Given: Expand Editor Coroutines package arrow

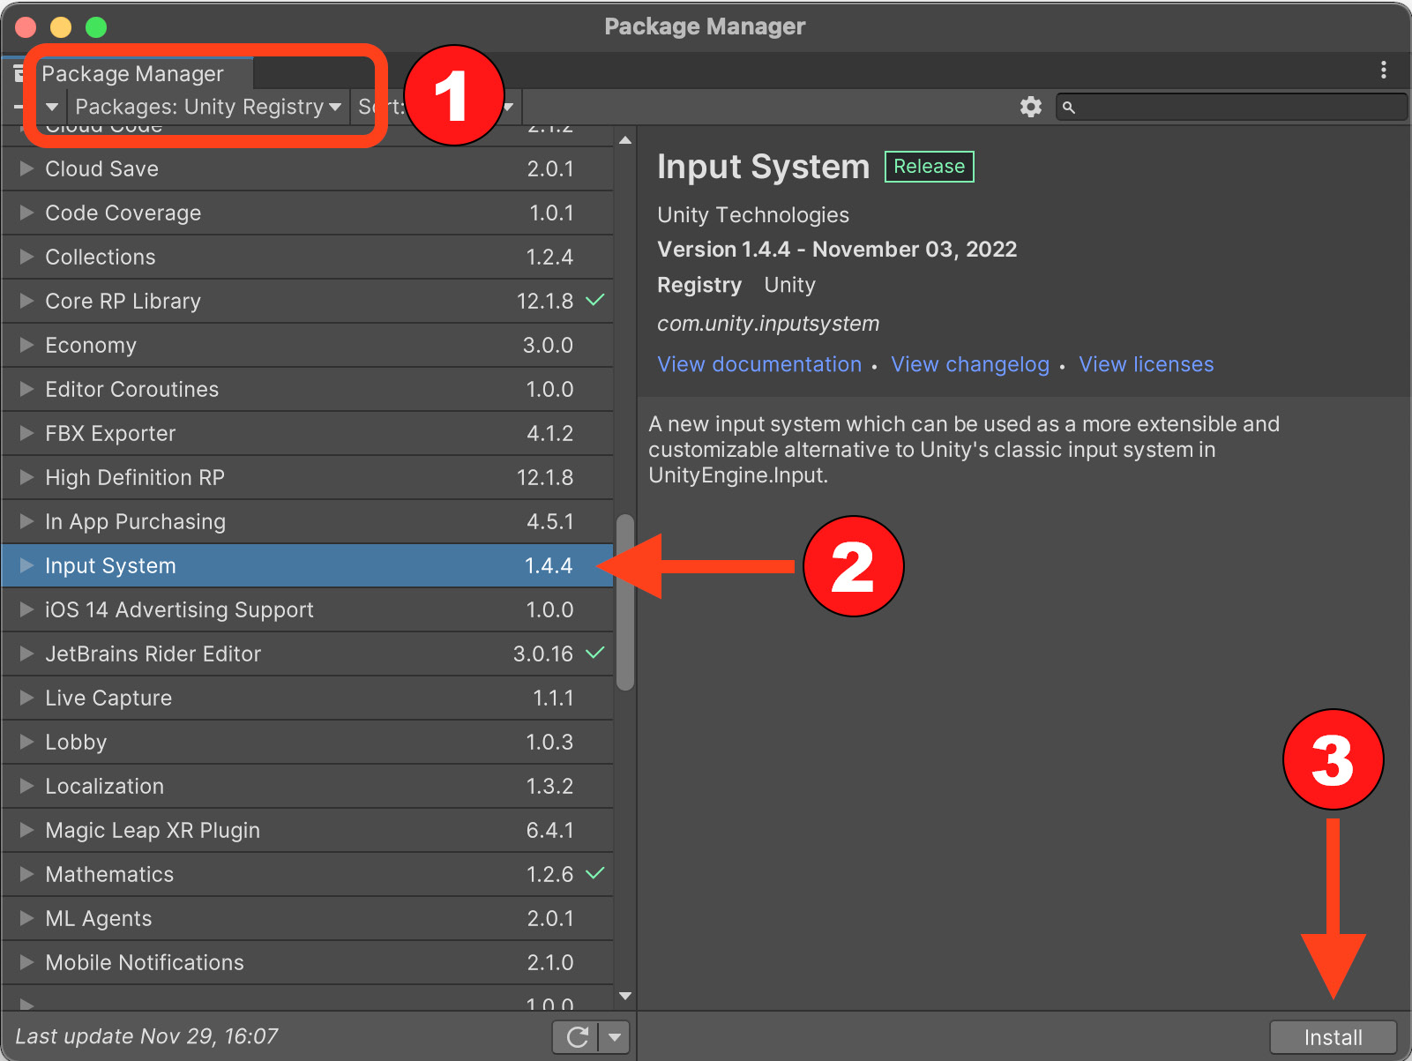Looking at the screenshot, I should 26,389.
